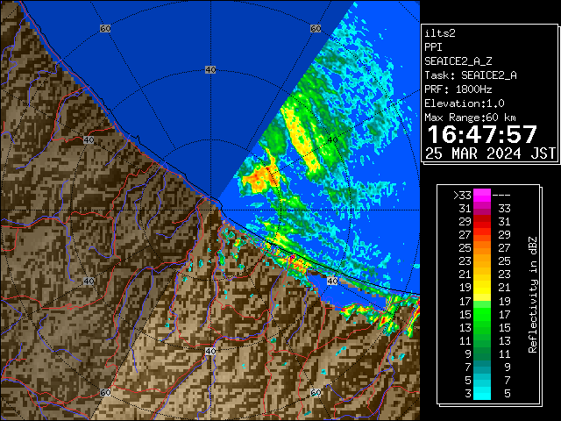The height and width of the screenshot is (421, 561).
Task: Click the '60' range label in northwest ocean area
Action: click(105, 28)
